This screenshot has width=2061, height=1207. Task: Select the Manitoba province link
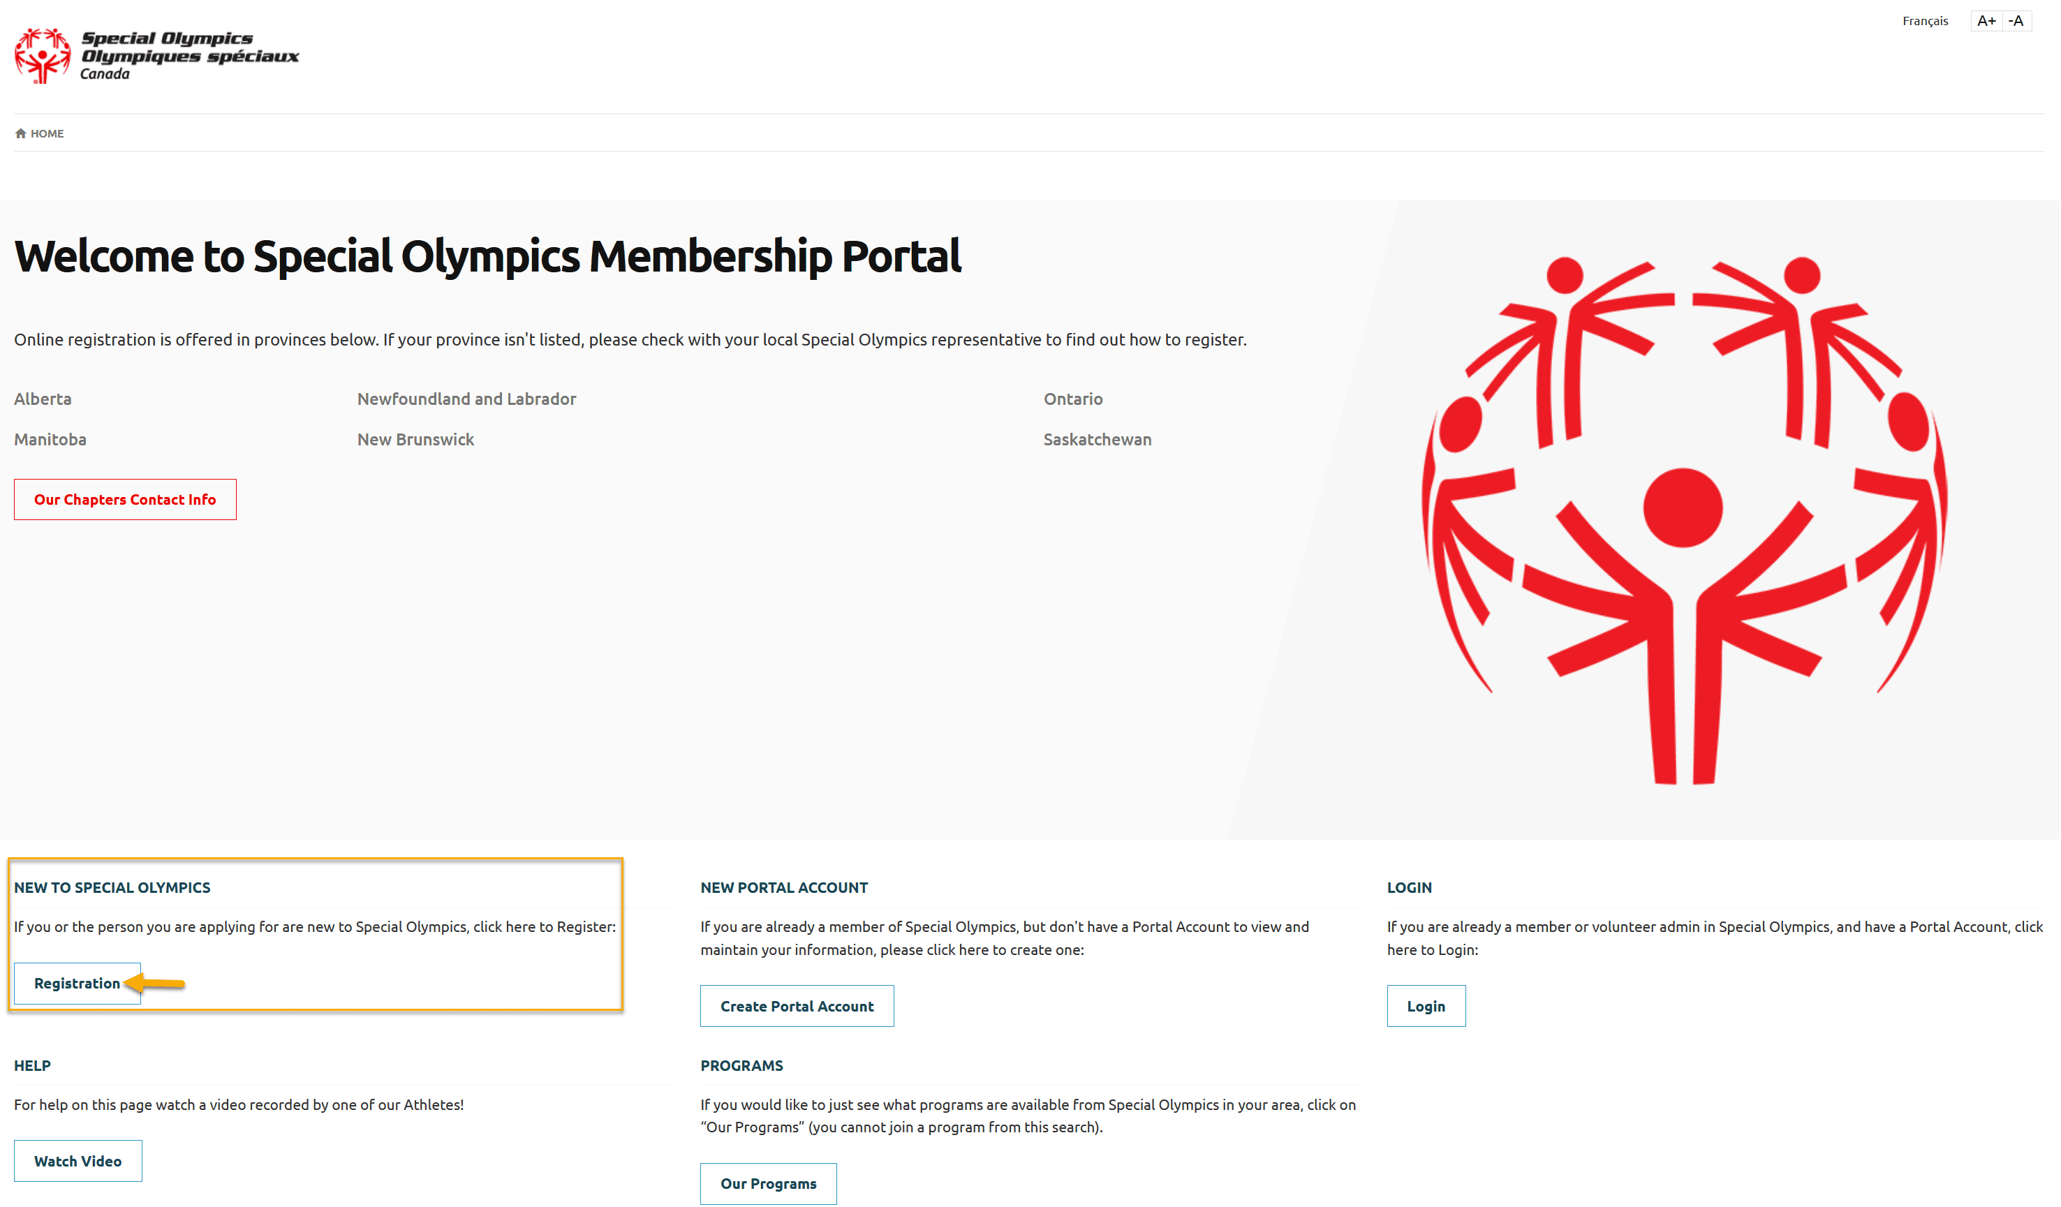tap(50, 439)
